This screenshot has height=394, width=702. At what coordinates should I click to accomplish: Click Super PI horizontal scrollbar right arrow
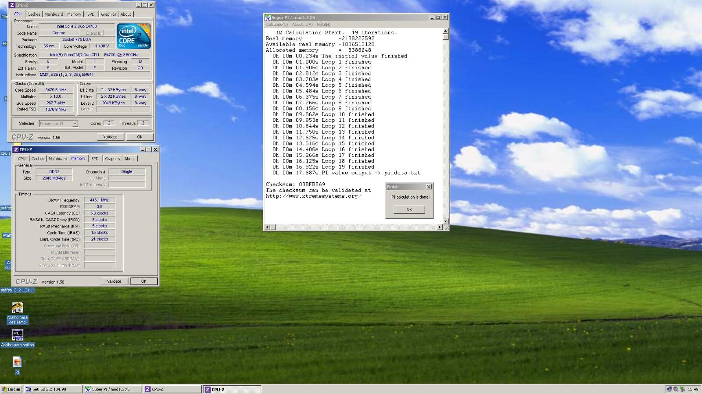[x=440, y=227]
